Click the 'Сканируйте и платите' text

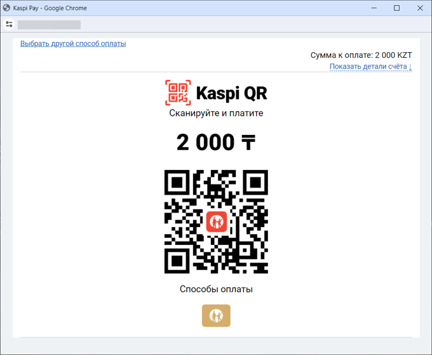[216, 113]
